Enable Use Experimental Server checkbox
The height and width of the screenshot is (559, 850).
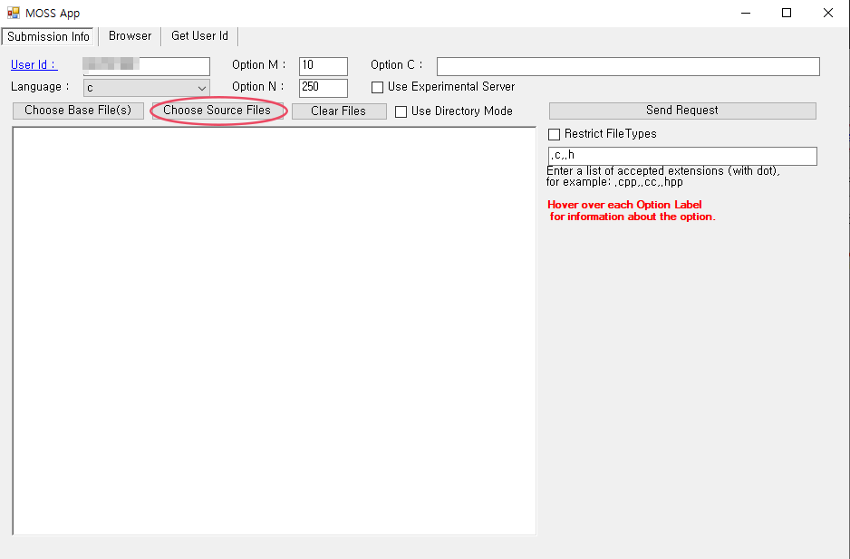click(x=378, y=87)
